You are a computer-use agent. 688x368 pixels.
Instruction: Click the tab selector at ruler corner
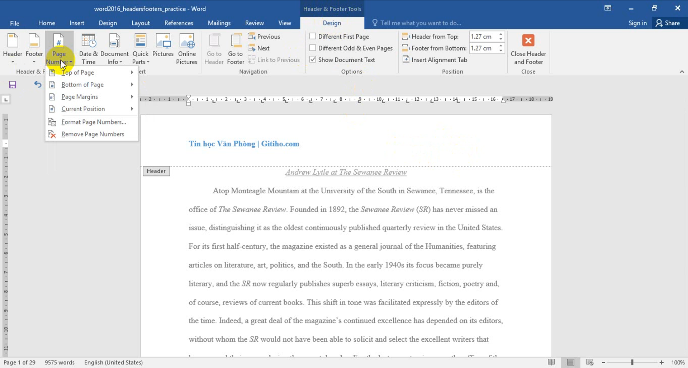pos(6,99)
